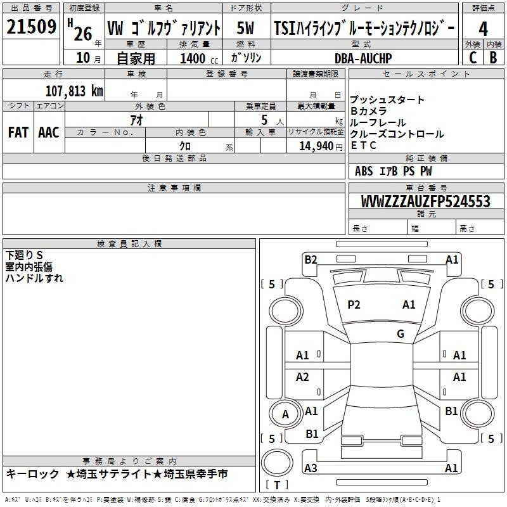Click the circled A on rear wheel
This screenshot has width=507, height=507.
285,414
